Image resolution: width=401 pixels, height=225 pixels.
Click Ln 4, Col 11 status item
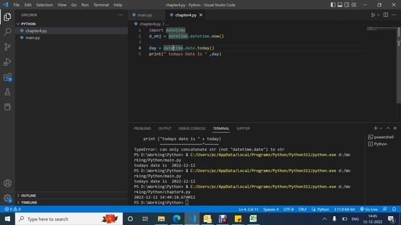pyautogui.click(x=249, y=209)
